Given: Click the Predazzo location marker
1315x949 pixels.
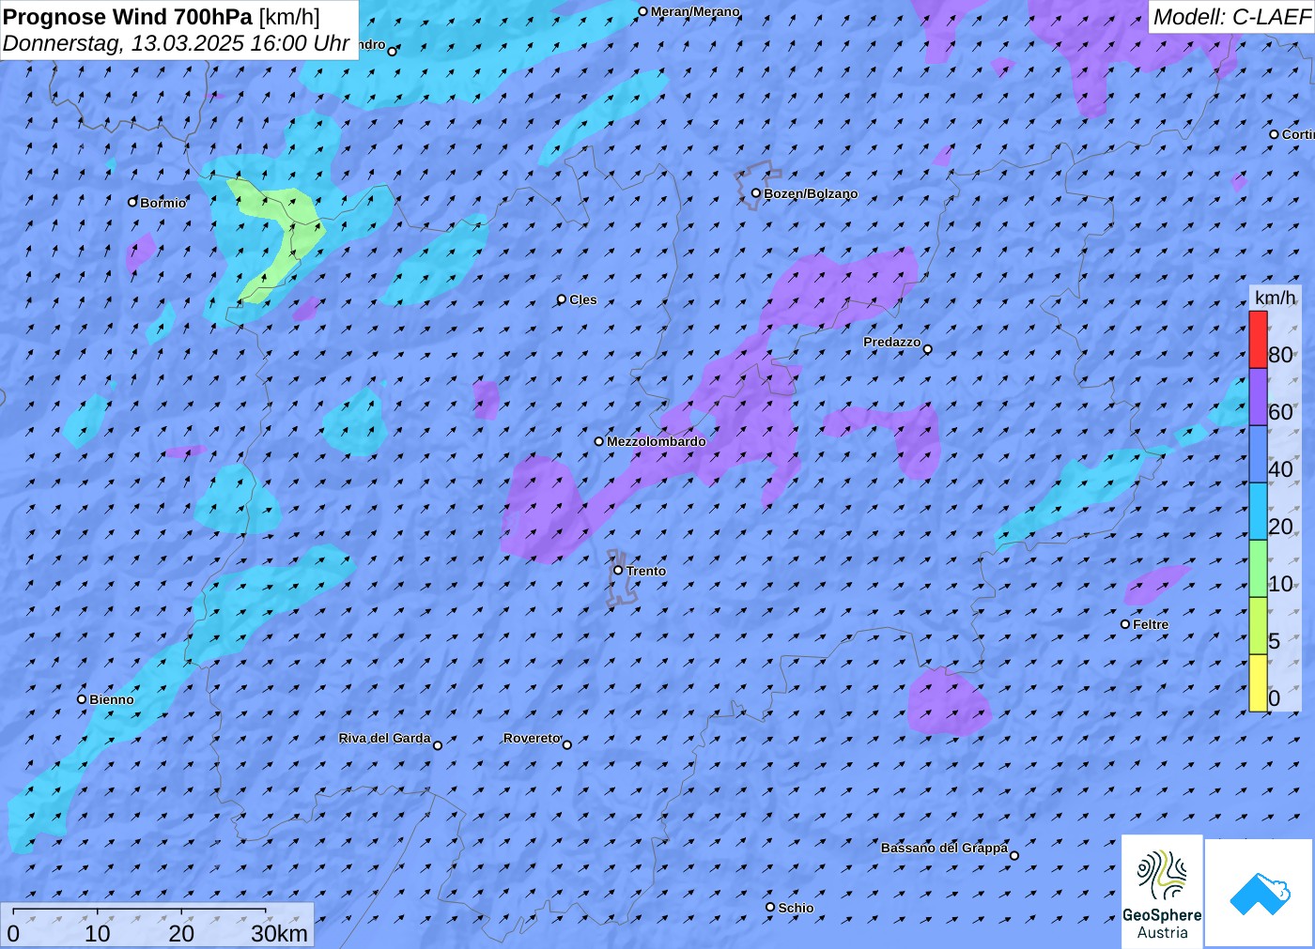Looking at the screenshot, I should tap(928, 349).
